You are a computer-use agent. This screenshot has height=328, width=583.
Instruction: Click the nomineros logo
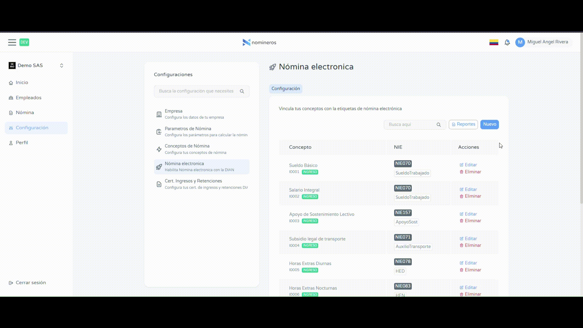click(x=259, y=43)
